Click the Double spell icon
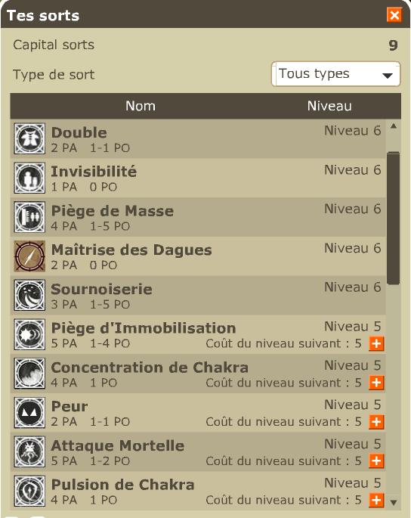Viewport: 411px width, 518px height. [29, 138]
